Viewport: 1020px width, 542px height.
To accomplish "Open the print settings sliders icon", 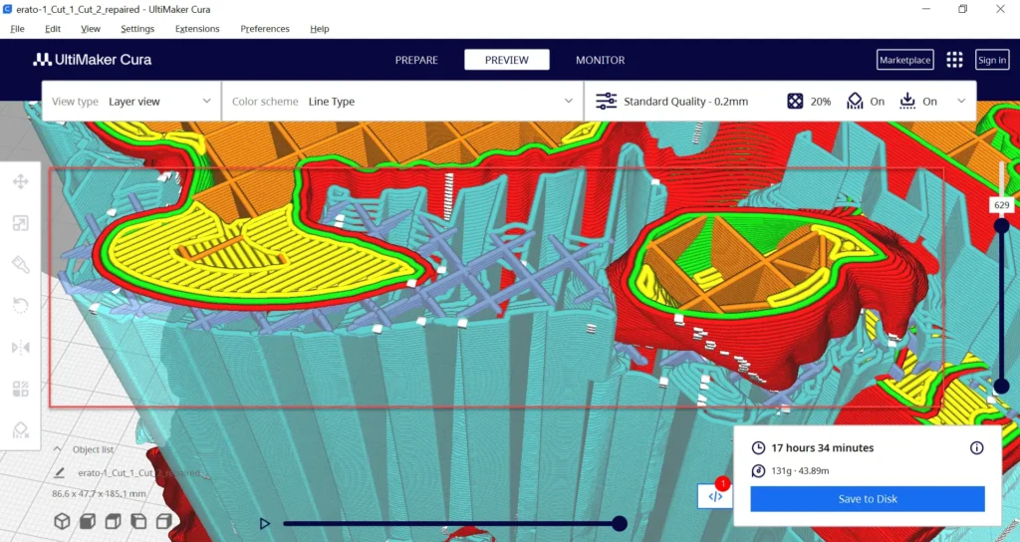I will (607, 101).
